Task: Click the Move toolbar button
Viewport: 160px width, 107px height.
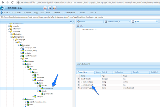Action: [x=49, y=13]
